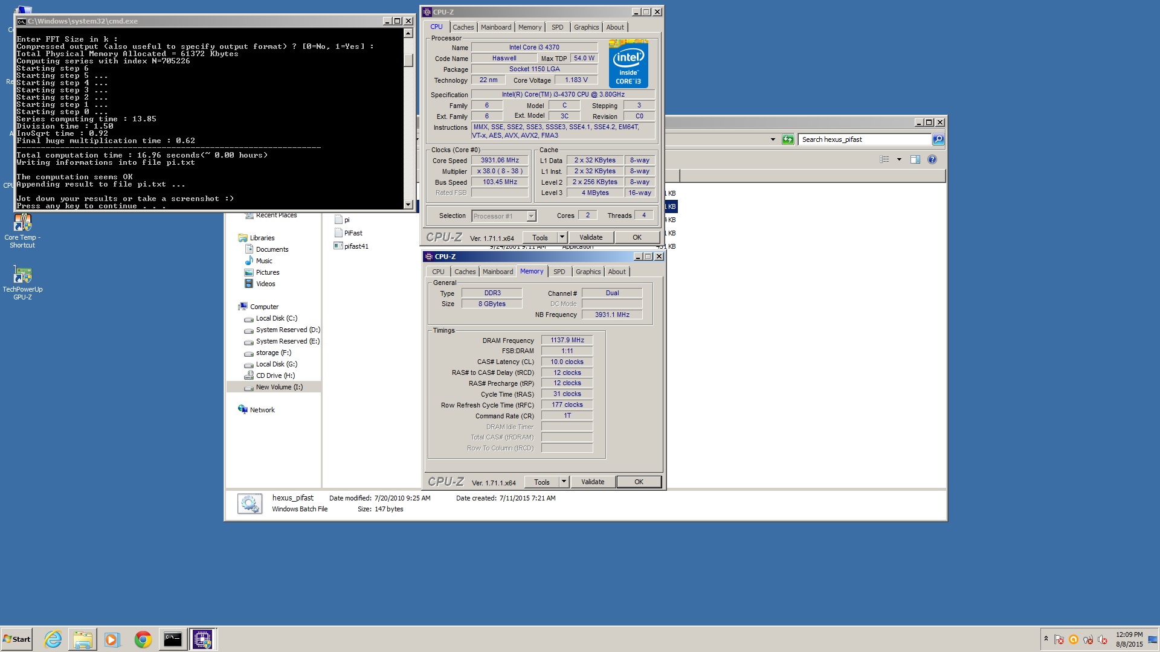This screenshot has height=652, width=1160.
Task: Select the Documents library
Action: click(266, 249)
